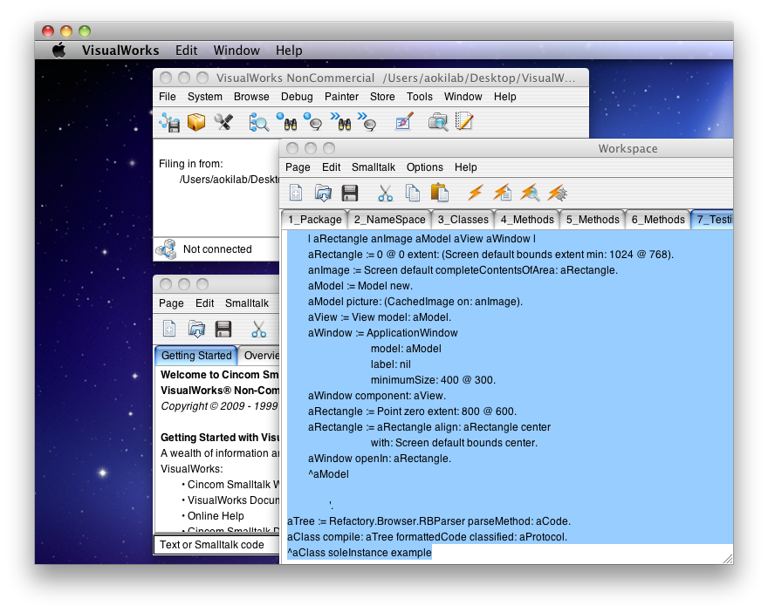Switch to the 2_NameSpace tab
This screenshot has height=612, width=768.
pyautogui.click(x=389, y=220)
